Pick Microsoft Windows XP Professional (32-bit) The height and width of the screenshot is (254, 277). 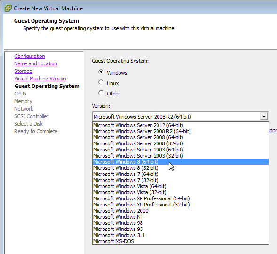tap(181, 205)
